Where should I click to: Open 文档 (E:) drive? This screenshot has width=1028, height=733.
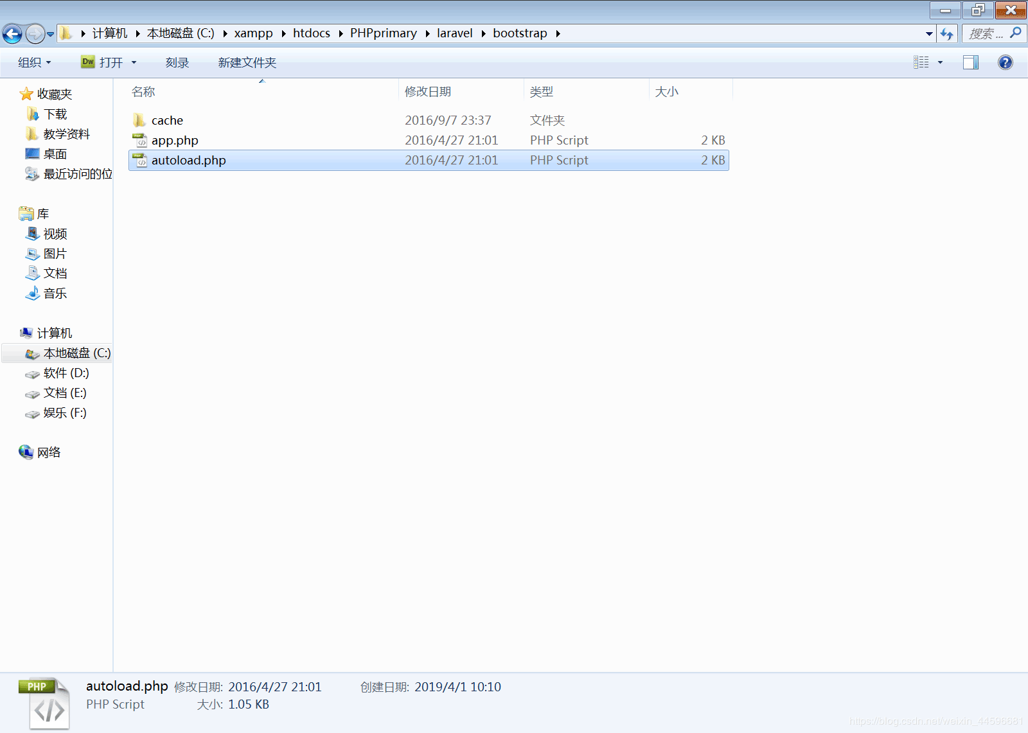(65, 393)
